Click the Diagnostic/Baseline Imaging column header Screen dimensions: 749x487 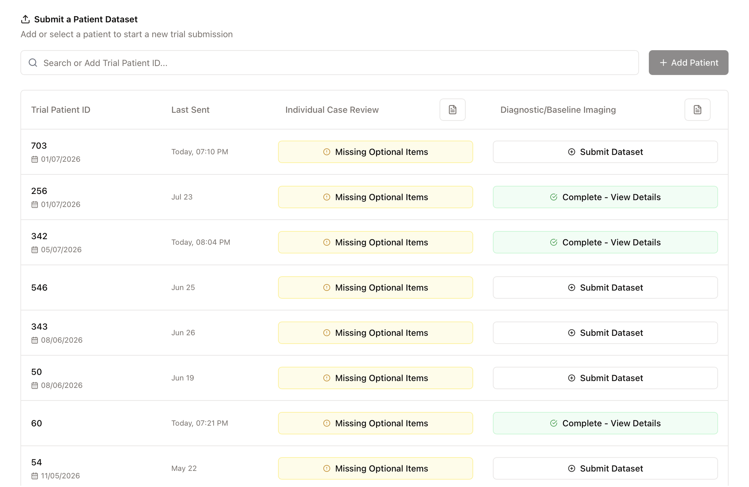click(558, 110)
